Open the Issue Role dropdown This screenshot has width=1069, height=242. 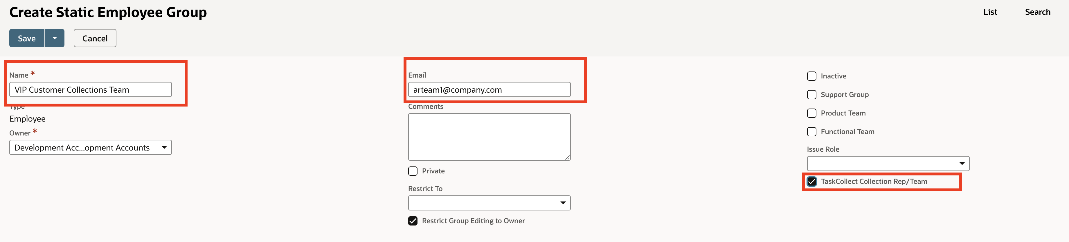(888, 164)
